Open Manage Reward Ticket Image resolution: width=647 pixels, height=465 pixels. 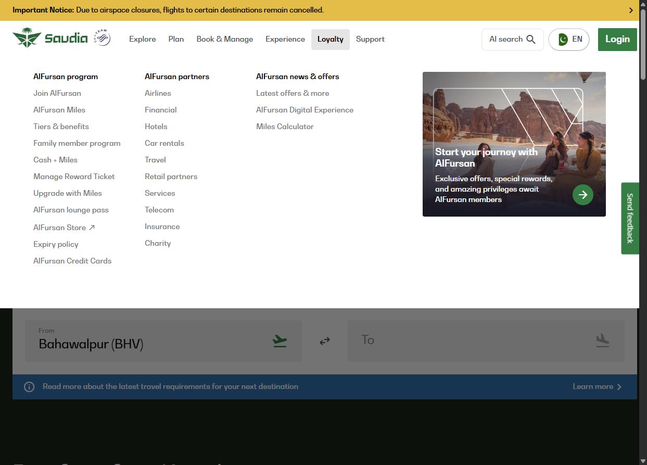coord(74,177)
